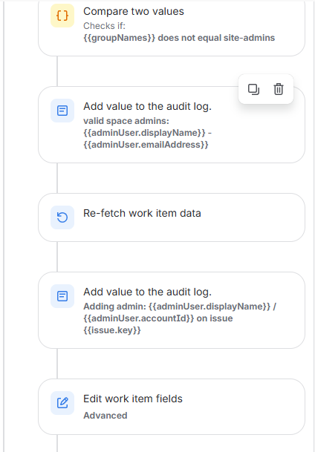The height and width of the screenshot is (452, 315).
Task: Delete the component with the trash icon
Action: pos(279,89)
